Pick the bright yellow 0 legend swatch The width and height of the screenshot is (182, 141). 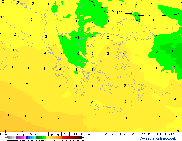[x=47, y=137]
